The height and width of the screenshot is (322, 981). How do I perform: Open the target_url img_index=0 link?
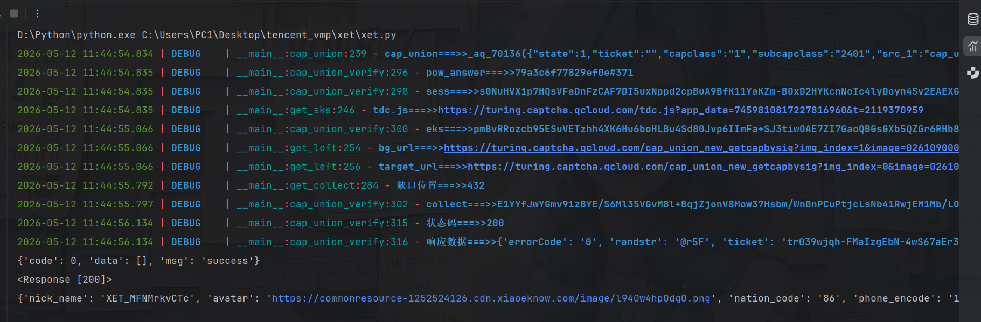tap(713, 167)
